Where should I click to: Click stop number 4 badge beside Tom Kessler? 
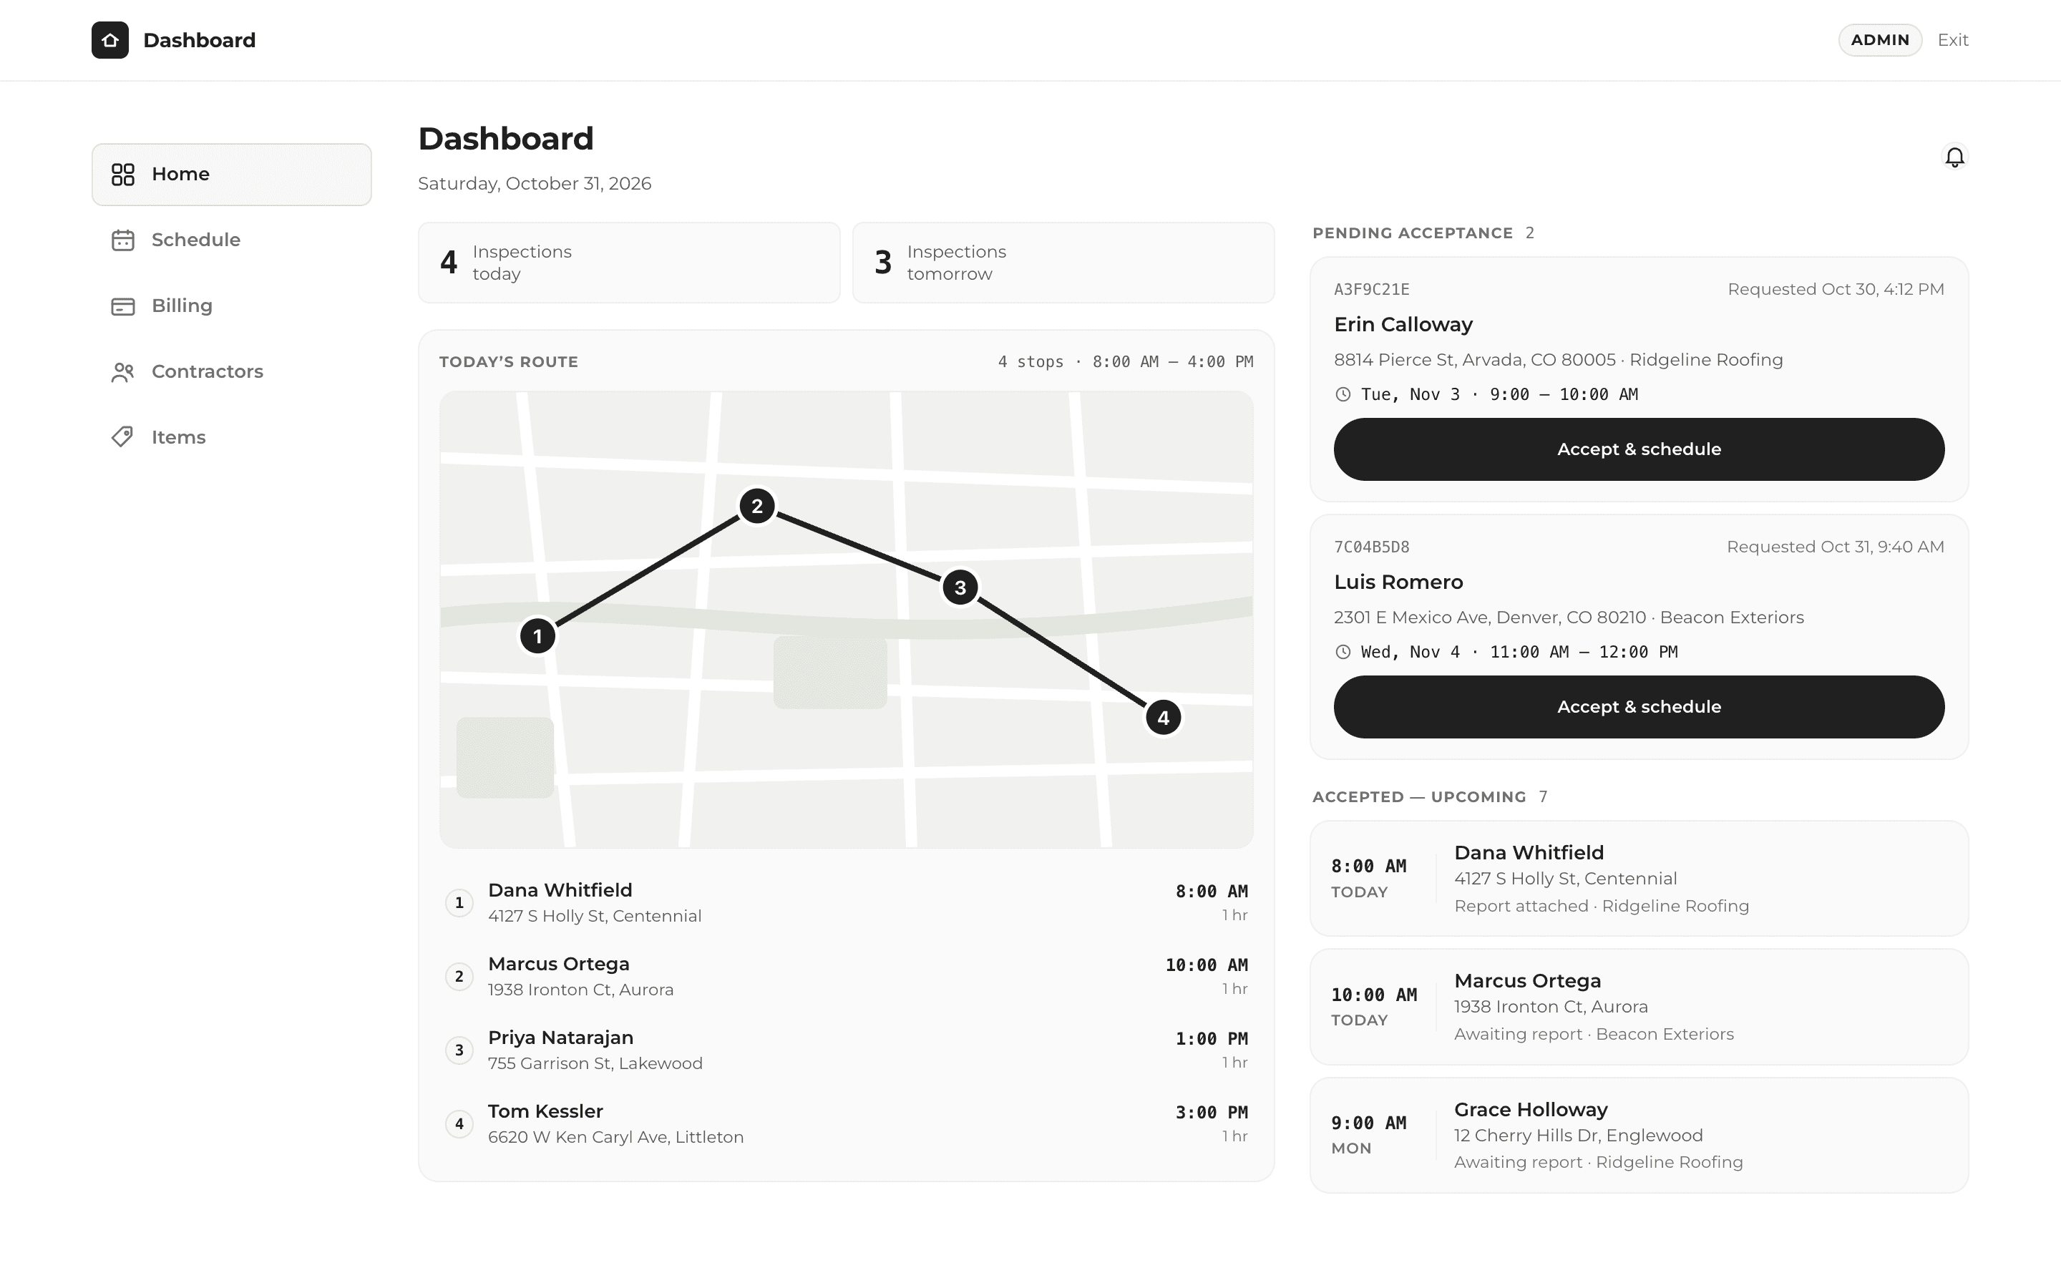point(459,1123)
